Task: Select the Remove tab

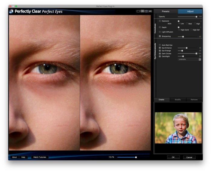Action: pos(194,100)
